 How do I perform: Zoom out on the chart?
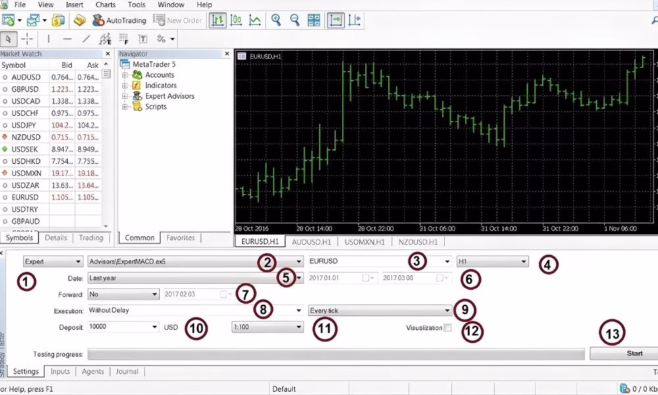pyautogui.click(x=294, y=20)
